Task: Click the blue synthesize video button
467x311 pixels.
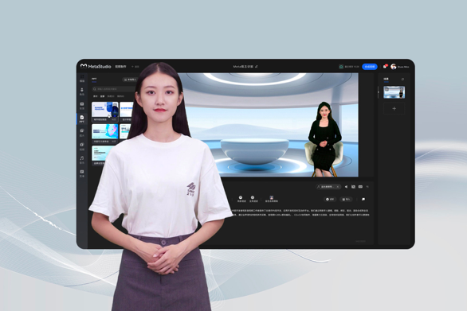Action: (x=370, y=67)
